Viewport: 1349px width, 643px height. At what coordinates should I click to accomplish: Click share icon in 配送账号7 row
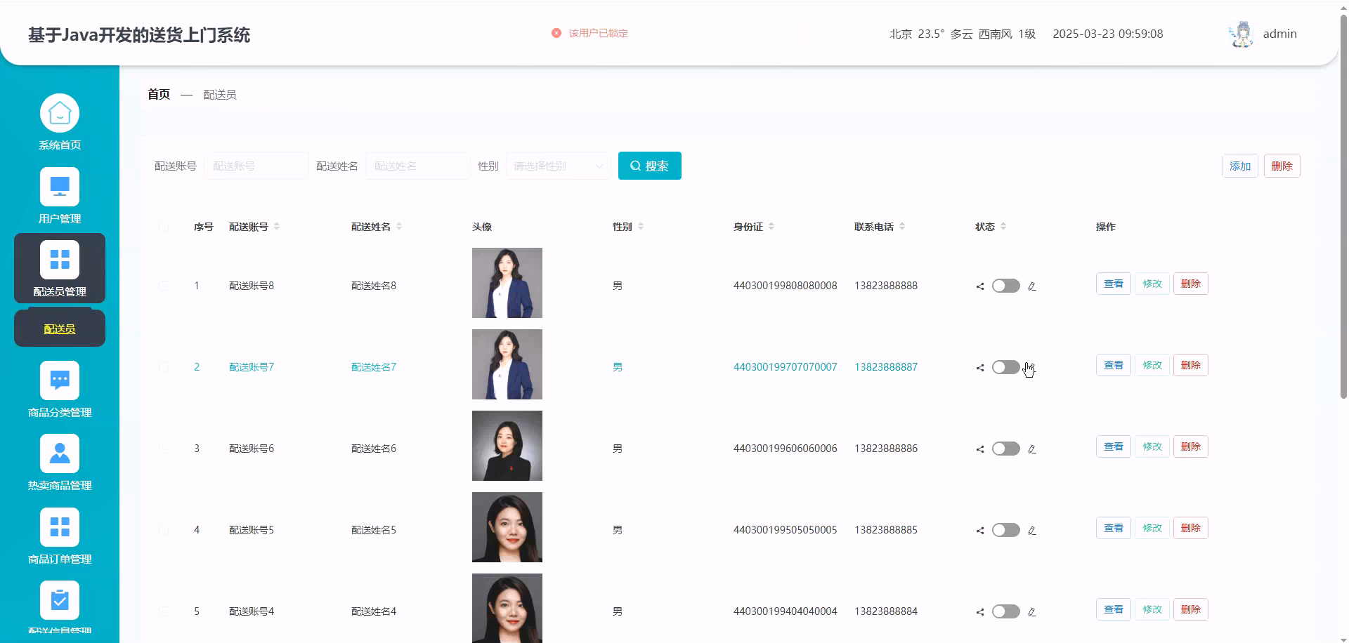tap(980, 368)
